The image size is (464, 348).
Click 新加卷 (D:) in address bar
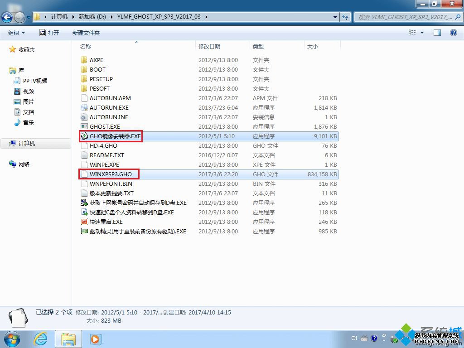click(92, 17)
